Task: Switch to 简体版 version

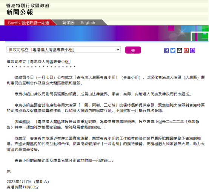Action: click(68, 23)
